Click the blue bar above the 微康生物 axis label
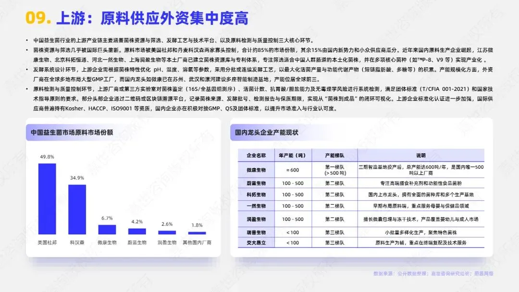The width and height of the screenshot is (519, 292). click(107, 230)
